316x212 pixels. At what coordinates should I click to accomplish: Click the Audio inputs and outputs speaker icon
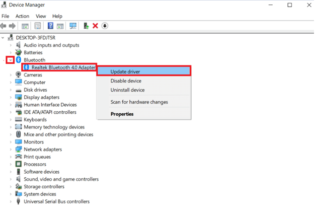pos(18,45)
